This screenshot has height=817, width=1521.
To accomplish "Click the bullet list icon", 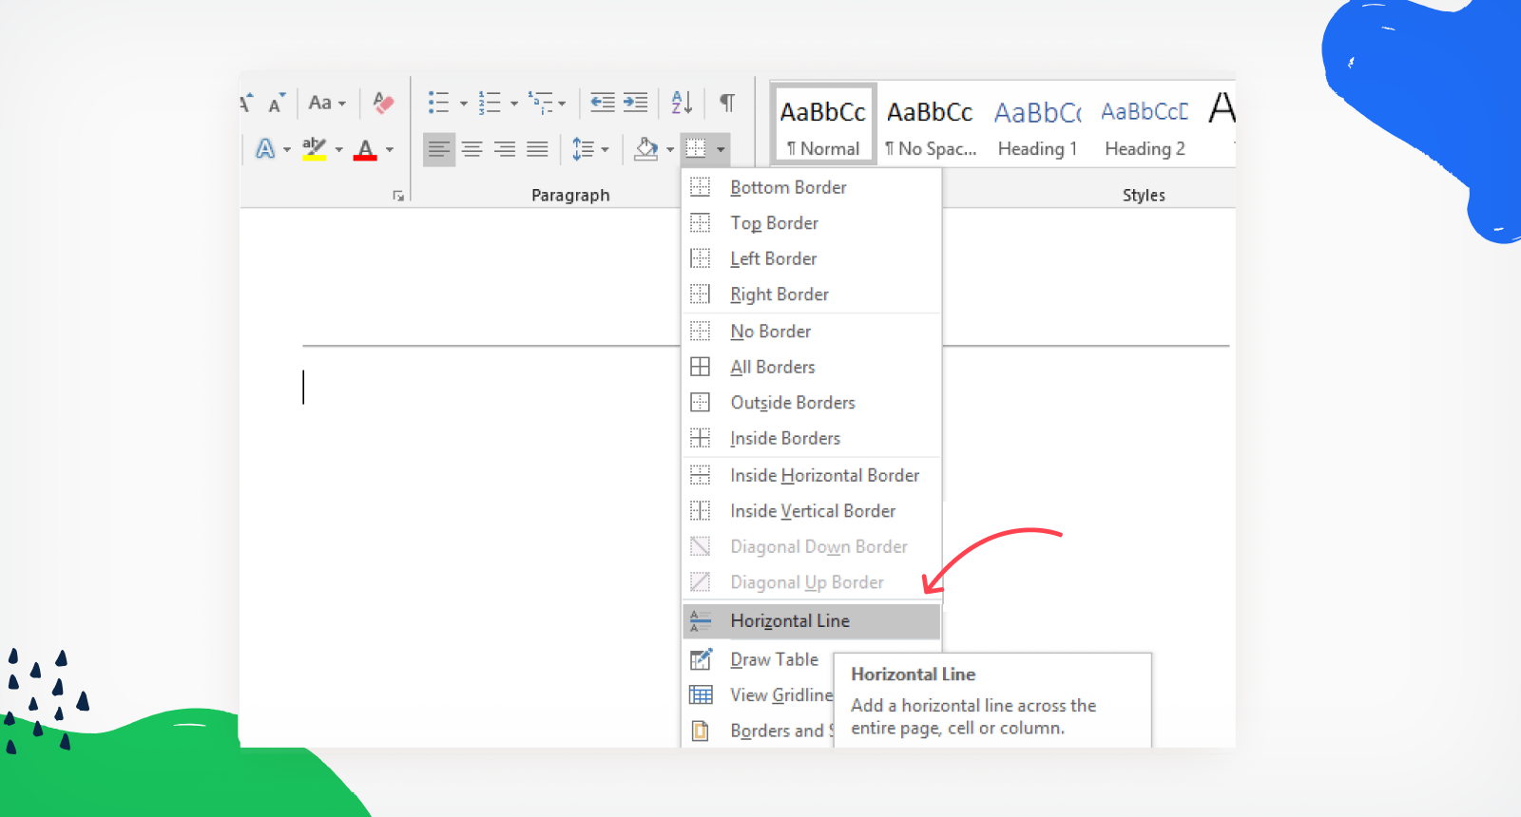I will tap(438, 103).
